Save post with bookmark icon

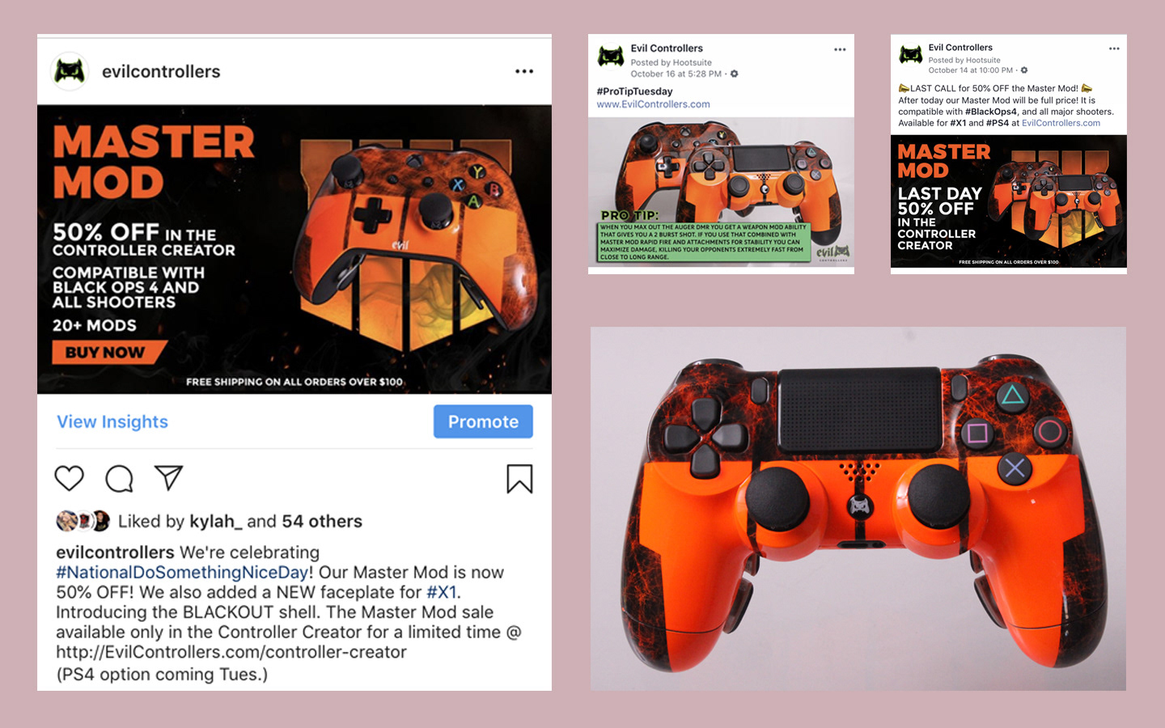pyautogui.click(x=519, y=479)
